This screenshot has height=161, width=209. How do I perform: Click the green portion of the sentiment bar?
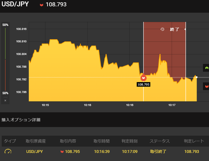coord(5,43)
